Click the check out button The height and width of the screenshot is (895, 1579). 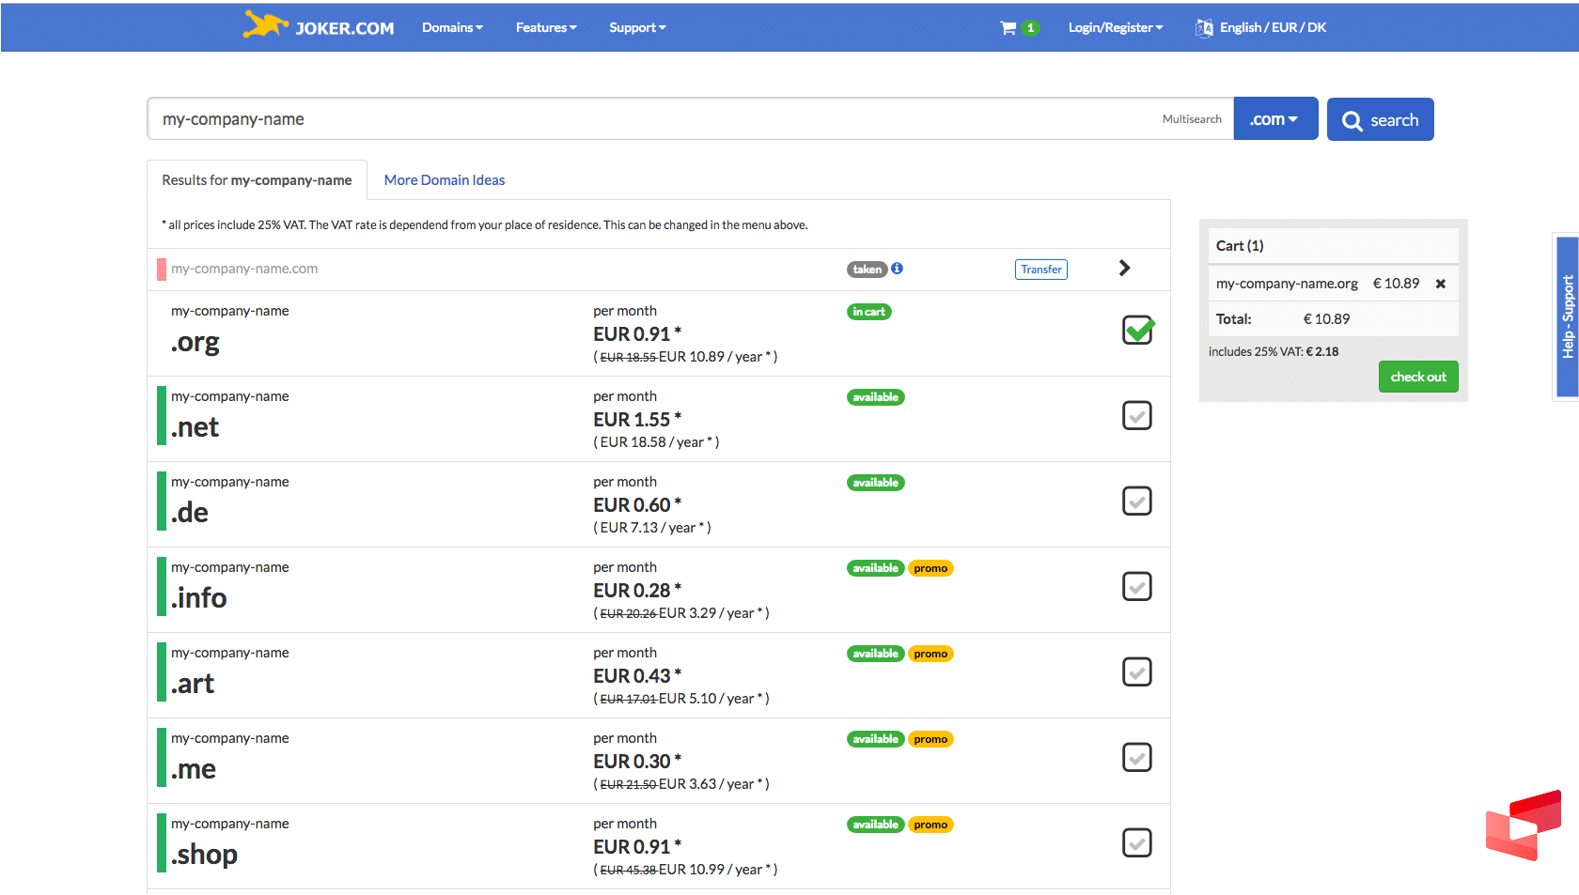1418,377
